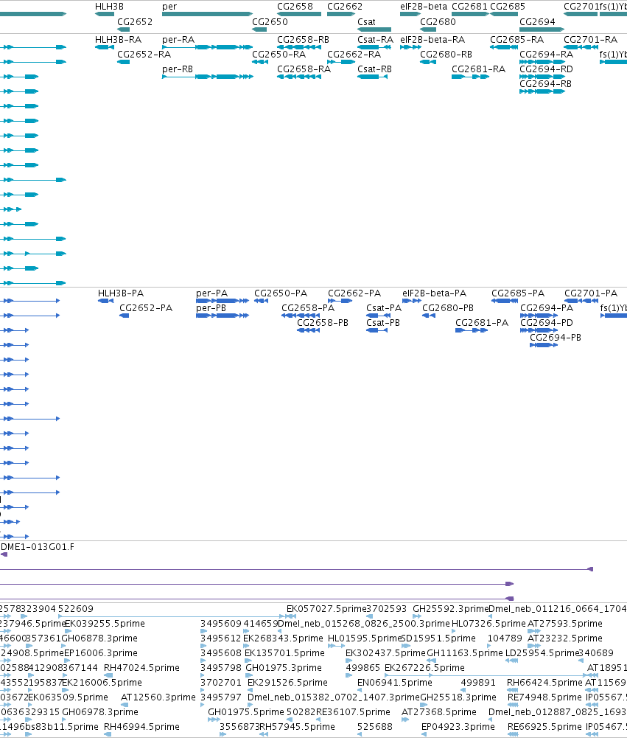Select the CG2694 gene label

537,21
